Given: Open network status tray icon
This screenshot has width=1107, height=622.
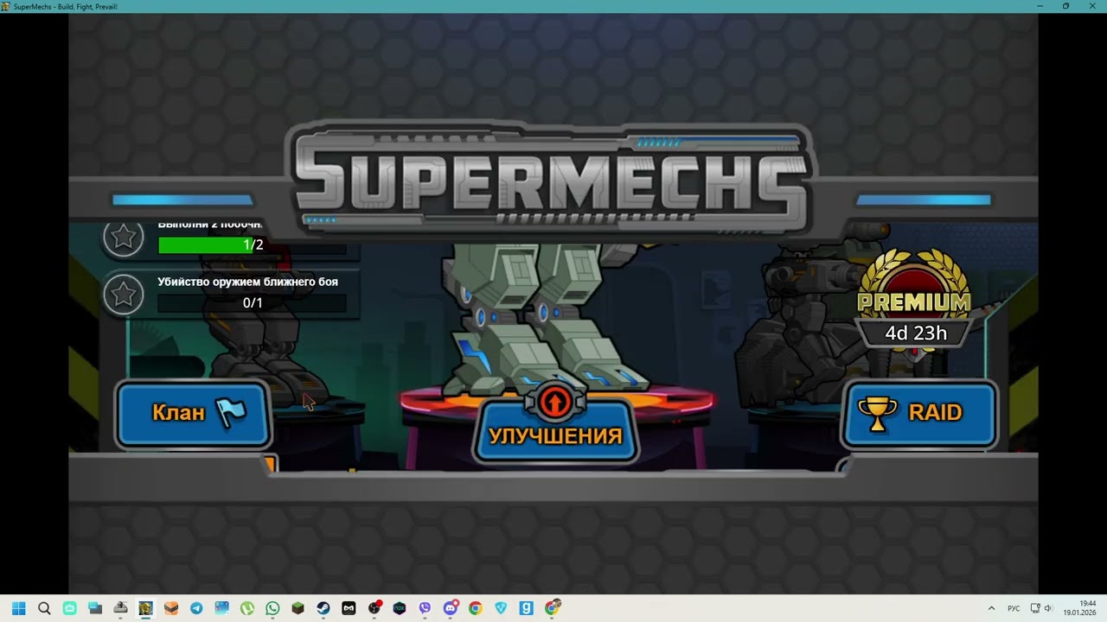Looking at the screenshot, I should point(1034,608).
